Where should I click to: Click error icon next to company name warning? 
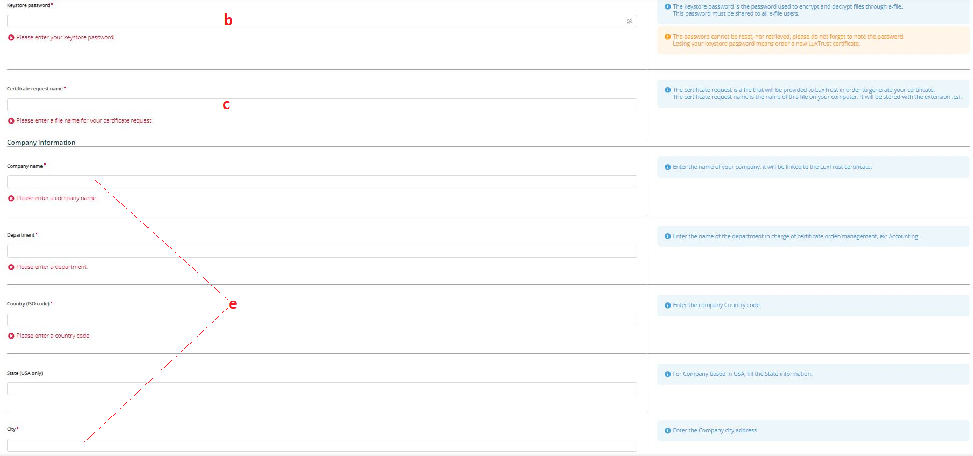(x=11, y=198)
